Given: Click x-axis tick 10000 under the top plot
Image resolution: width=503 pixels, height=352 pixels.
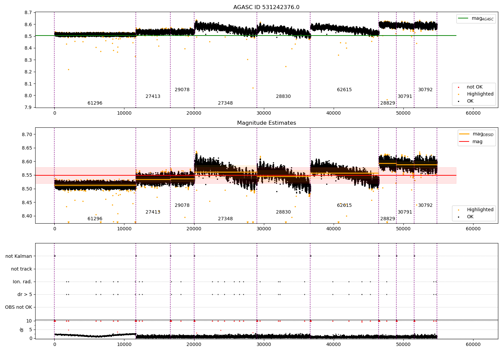Looking at the screenshot, I should tap(124, 113).
